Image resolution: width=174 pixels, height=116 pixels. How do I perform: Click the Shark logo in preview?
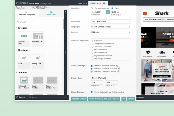(x=162, y=13)
